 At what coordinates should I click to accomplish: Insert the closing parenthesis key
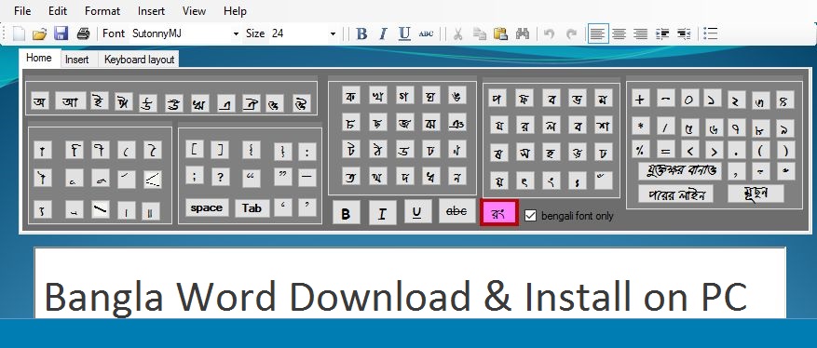pos(785,150)
